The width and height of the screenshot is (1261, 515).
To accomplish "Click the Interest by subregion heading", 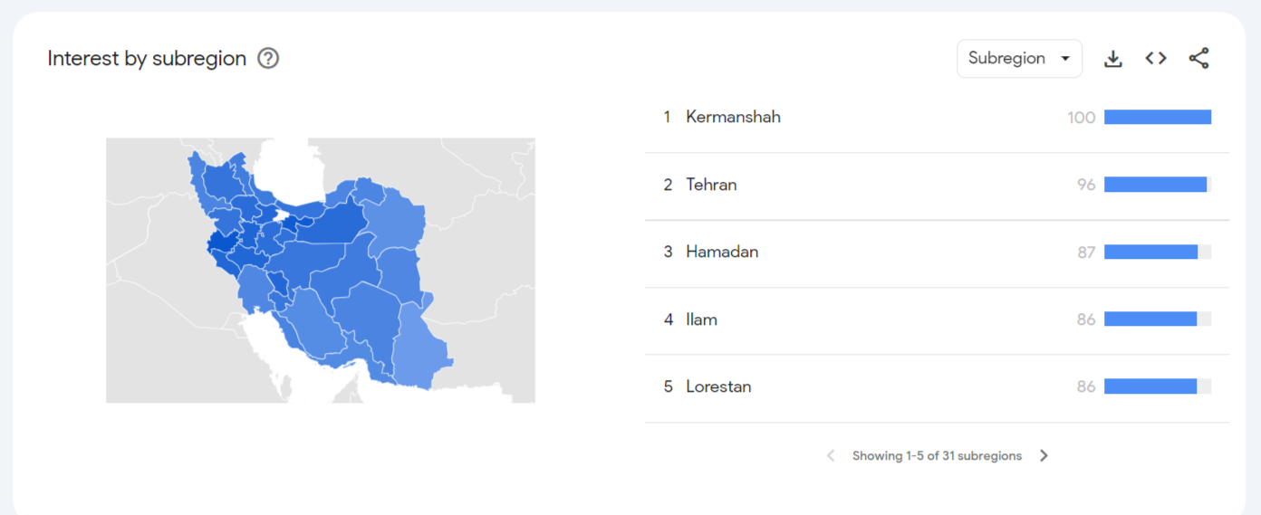I will click(x=147, y=59).
